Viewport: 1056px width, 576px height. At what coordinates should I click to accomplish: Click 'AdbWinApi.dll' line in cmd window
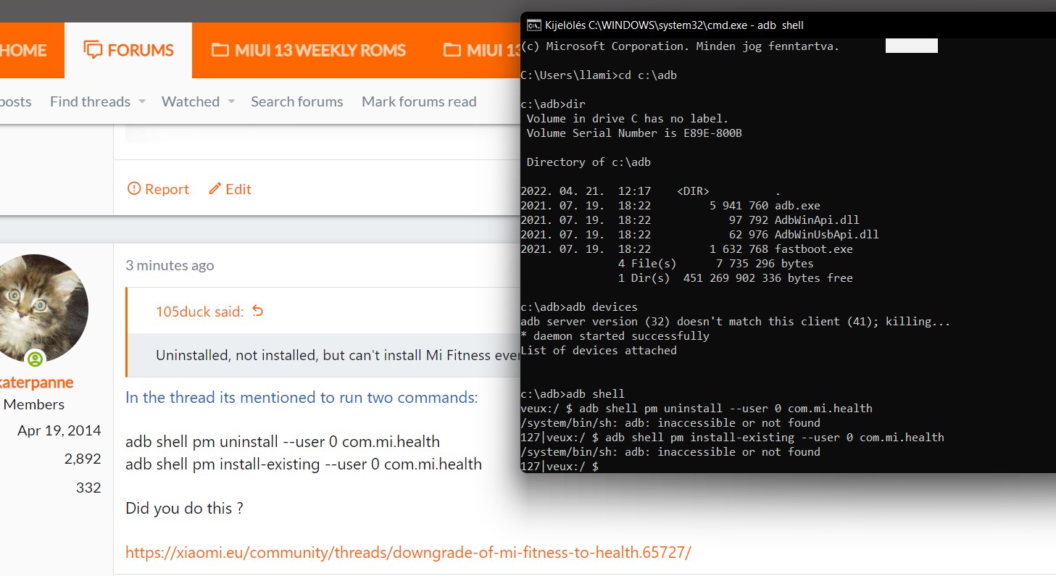pos(690,220)
